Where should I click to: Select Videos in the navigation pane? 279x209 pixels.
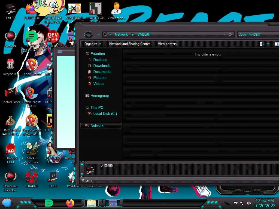[99, 84]
